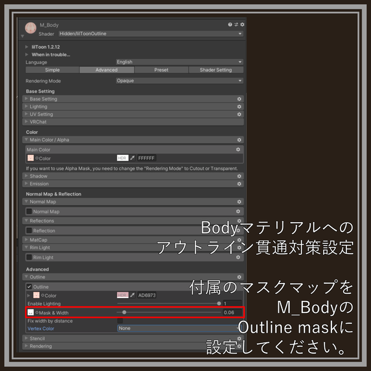Viewport: 371px width, 371px height.
Task: Open the Shadow section gear menu
Action: tap(239, 177)
